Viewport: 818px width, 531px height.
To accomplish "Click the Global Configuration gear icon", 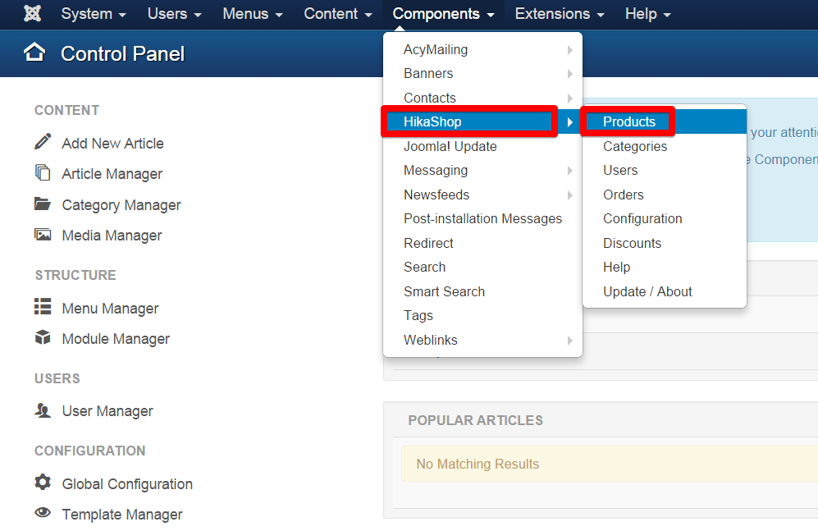I will coord(43,483).
